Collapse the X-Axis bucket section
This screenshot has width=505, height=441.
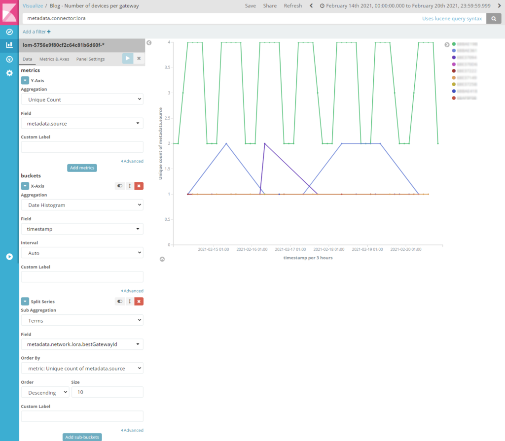(x=25, y=186)
